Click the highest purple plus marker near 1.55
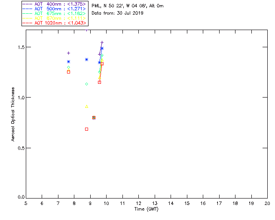This screenshot has width=275, height=220. point(102,43)
